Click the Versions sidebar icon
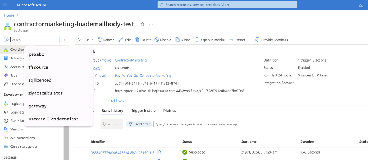The width and height of the screenshot is (368, 160). pyautogui.click(x=6, y=129)
